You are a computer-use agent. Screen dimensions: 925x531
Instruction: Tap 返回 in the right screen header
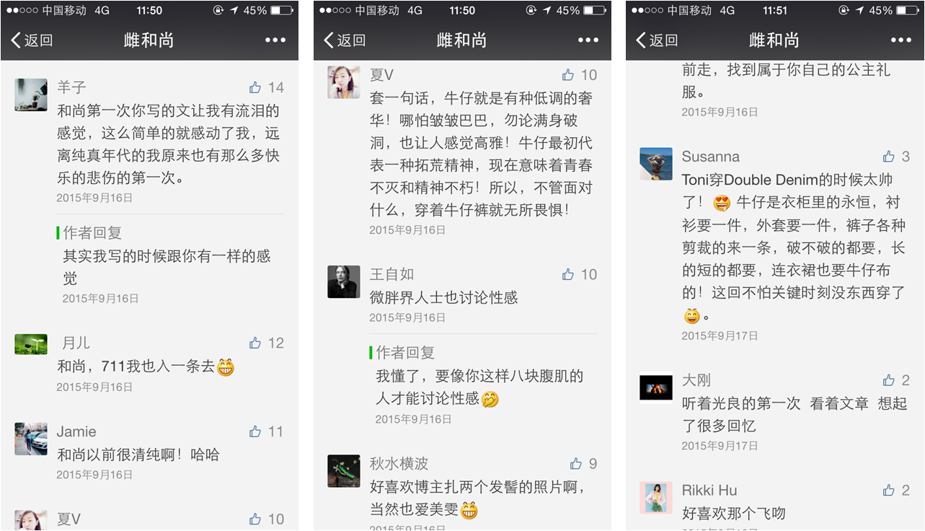pyautogui.click(x=657, y=40)
